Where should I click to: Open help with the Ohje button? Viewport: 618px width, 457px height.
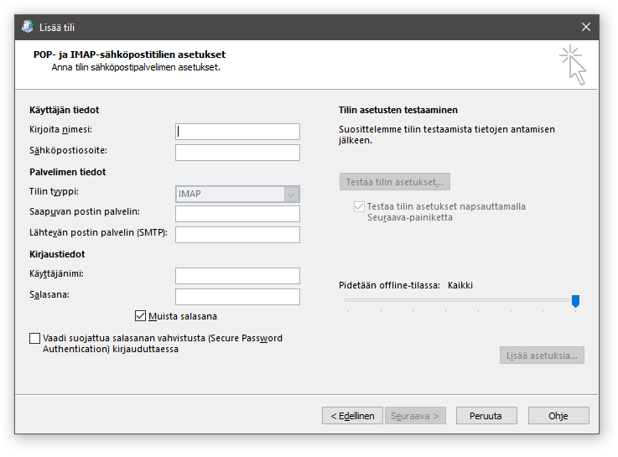[x=558, y=416]
